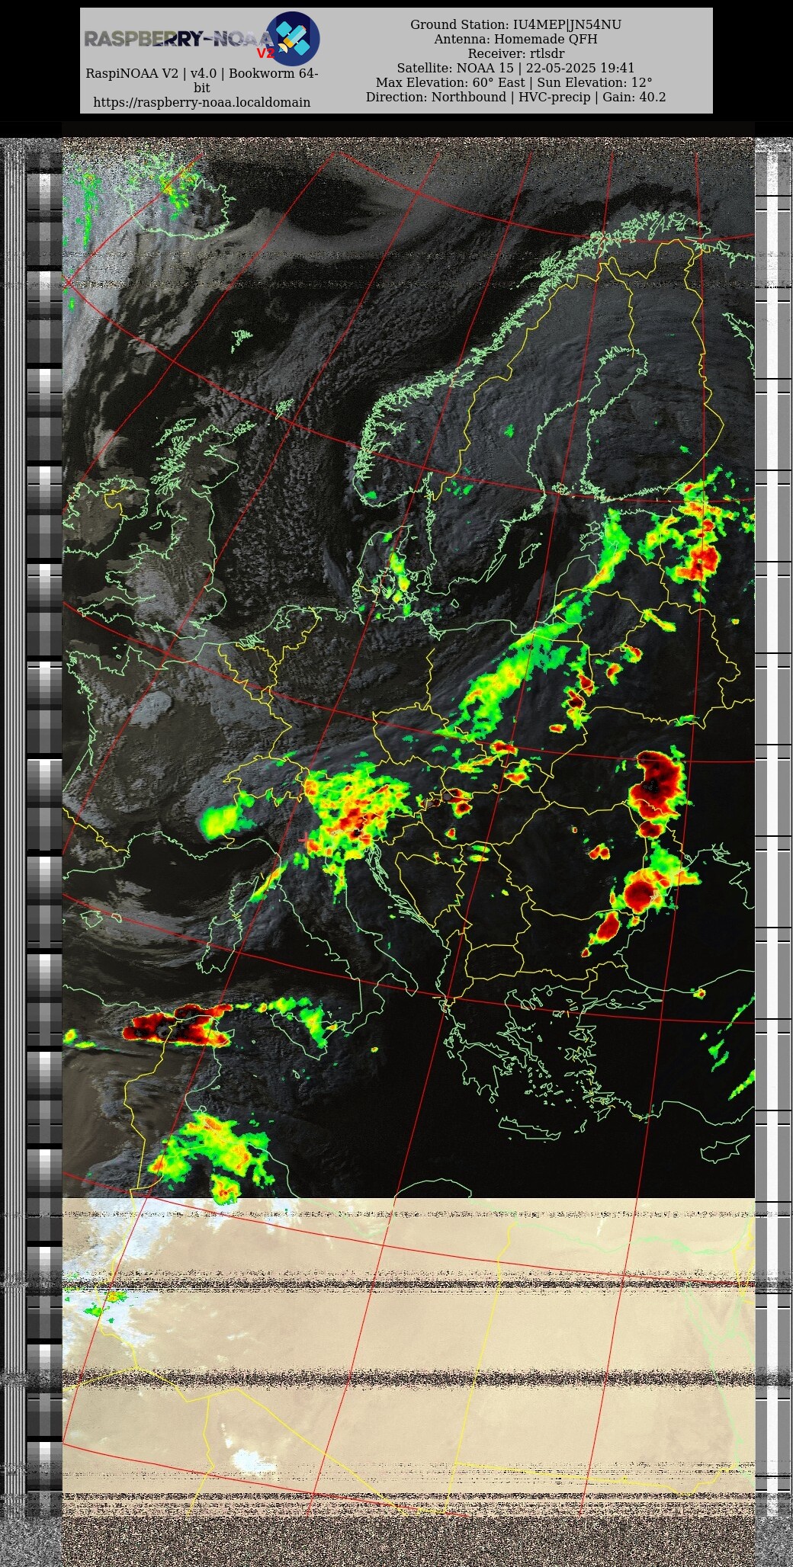Click the text 'RaspiNOAA V2 | v4.0 | Bookworm 64-bit'
793x1567 pixels.
pyautogui.click(x=202, y=81)
